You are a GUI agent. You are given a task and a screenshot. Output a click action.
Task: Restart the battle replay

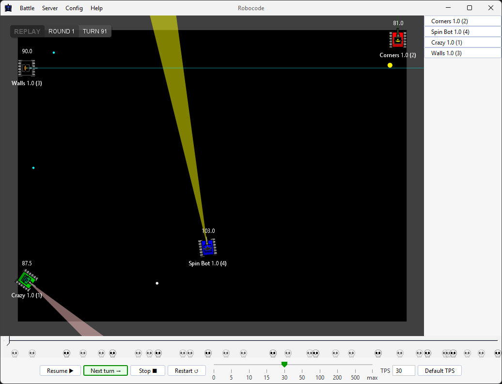pos(187,370)
